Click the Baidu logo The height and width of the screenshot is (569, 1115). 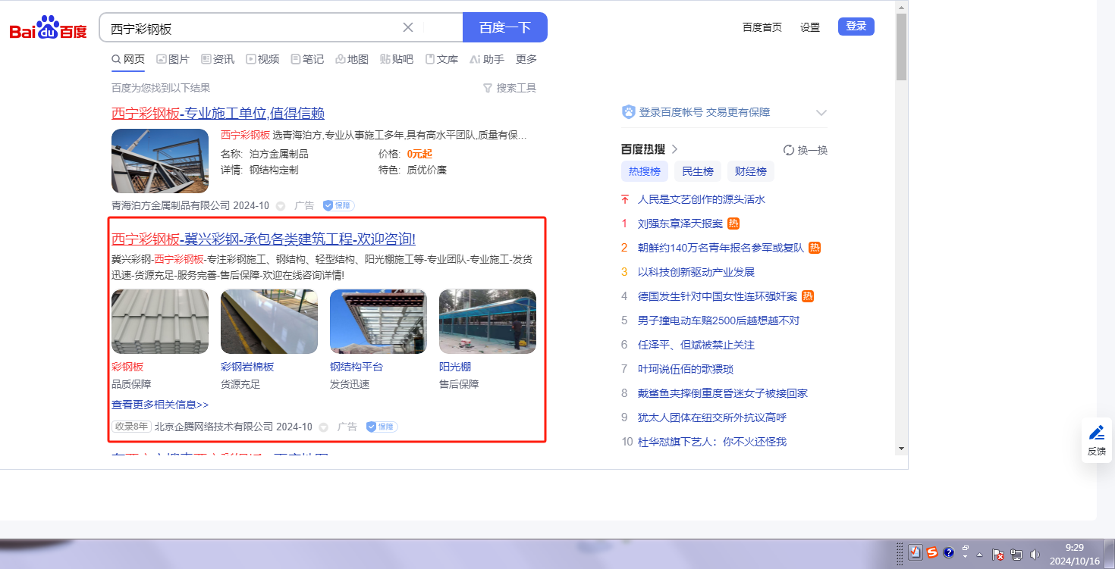point(48,28)
